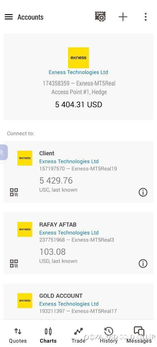Switch to the History tab

point(109,336)
